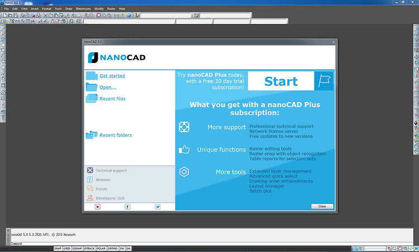Click the blue Help question-mark icon
This screenshot has width=419, height=252.
pos(129,16)
